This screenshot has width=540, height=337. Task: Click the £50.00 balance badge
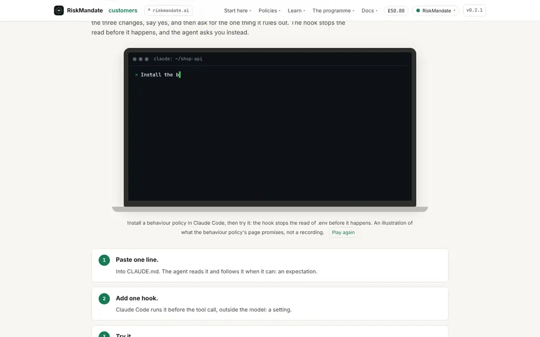pyautogui.click(x=396, y=11)
